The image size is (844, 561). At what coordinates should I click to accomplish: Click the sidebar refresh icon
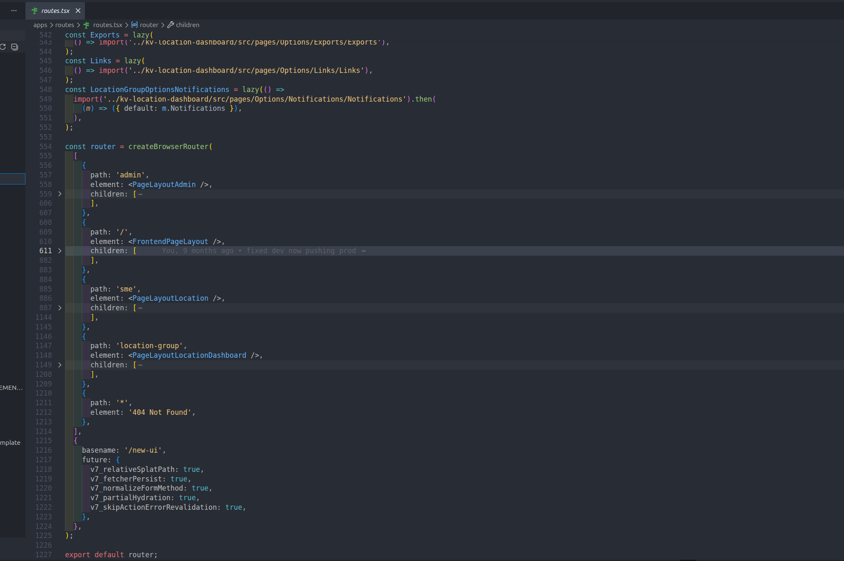(x=3, y=47)
